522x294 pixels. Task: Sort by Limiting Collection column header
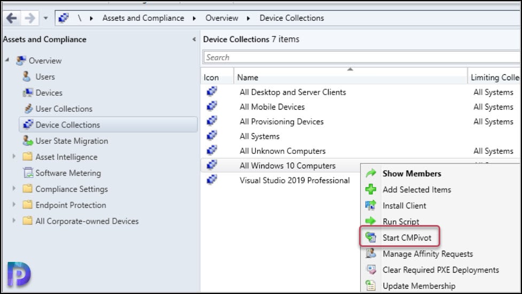[x=494, y=78]
